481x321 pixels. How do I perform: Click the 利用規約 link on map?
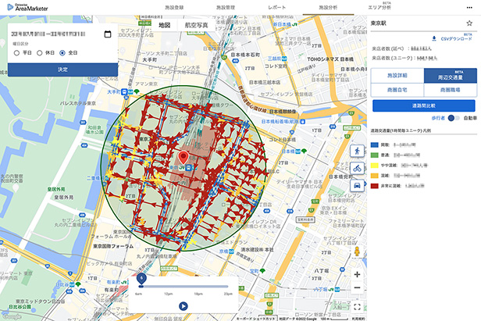(x=358, y=319)
